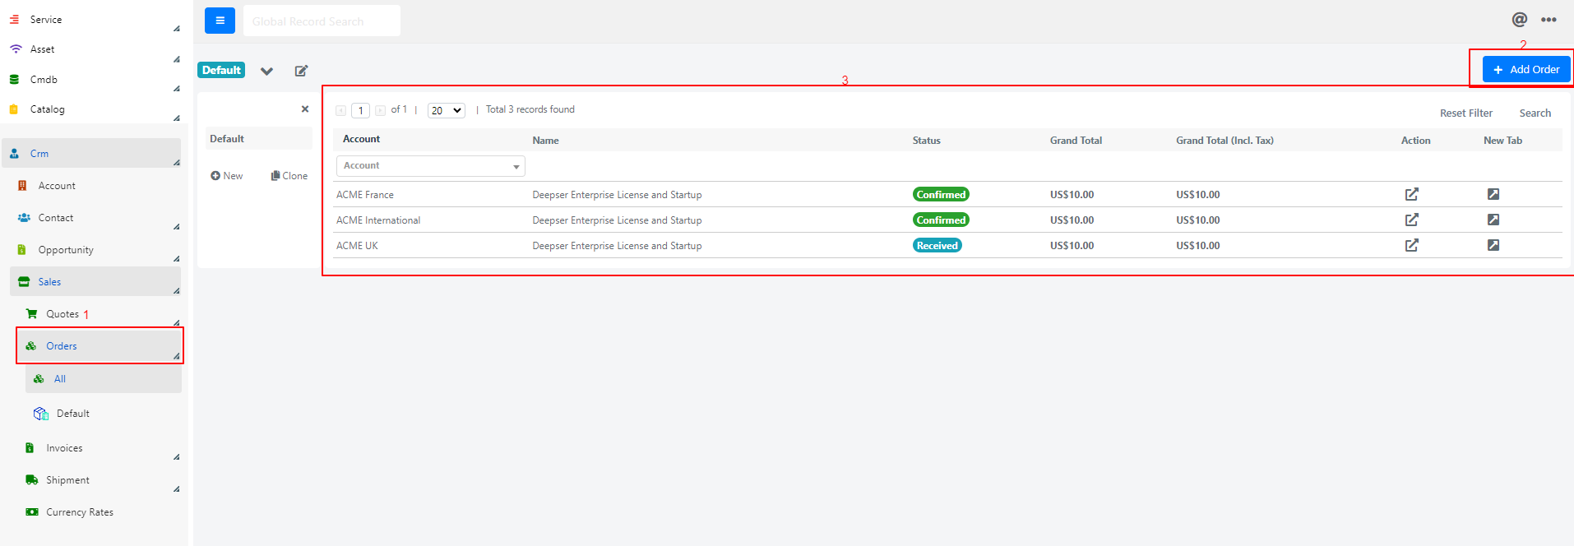Open action icon for ACME France
Screen dimensions: 1574x546
1411,195
